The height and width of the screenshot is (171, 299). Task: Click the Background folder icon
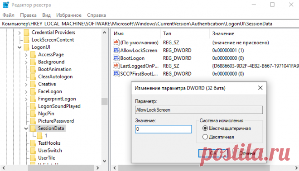[x=33, y=62]
